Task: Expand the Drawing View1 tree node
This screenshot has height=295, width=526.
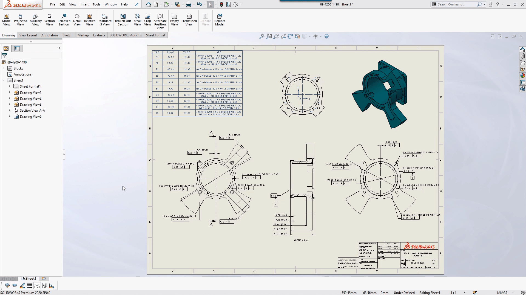Action: 10,92
